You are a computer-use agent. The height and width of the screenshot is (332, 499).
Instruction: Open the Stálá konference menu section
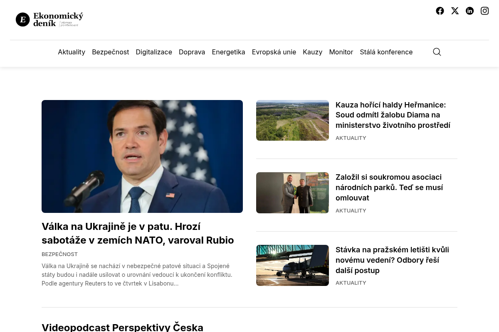click(386, 52)
